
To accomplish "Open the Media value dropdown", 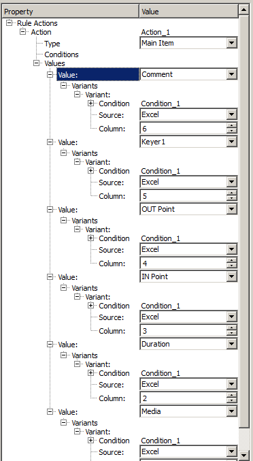I will click(231, 411).
